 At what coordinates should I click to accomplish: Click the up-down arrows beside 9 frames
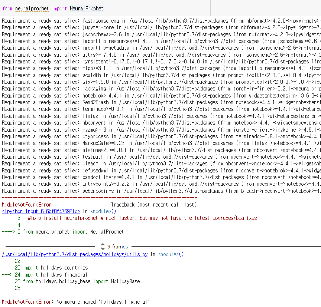[103, 246]
